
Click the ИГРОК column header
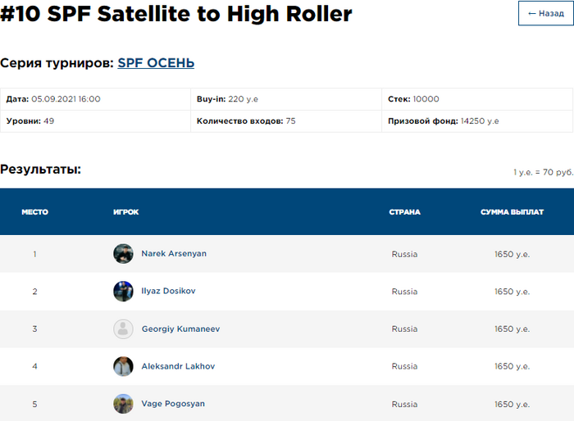(125, 212)
